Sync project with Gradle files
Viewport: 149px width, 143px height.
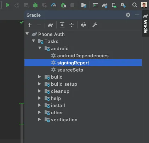click(x=105, y=5)
